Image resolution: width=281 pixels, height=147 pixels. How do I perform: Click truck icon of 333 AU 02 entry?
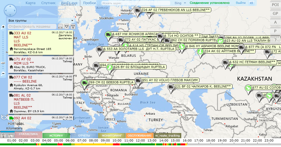coord(11,33)
